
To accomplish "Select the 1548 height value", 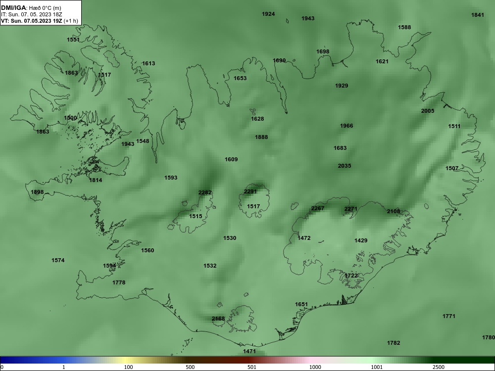I will (143, 141).
